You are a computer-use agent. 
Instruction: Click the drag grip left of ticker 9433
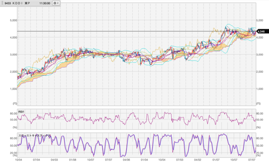click(1, 3)
